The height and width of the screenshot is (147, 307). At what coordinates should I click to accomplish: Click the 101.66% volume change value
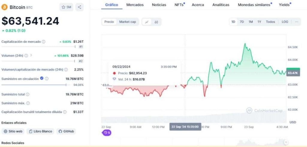pyautogui.click(x=62, y=56)
